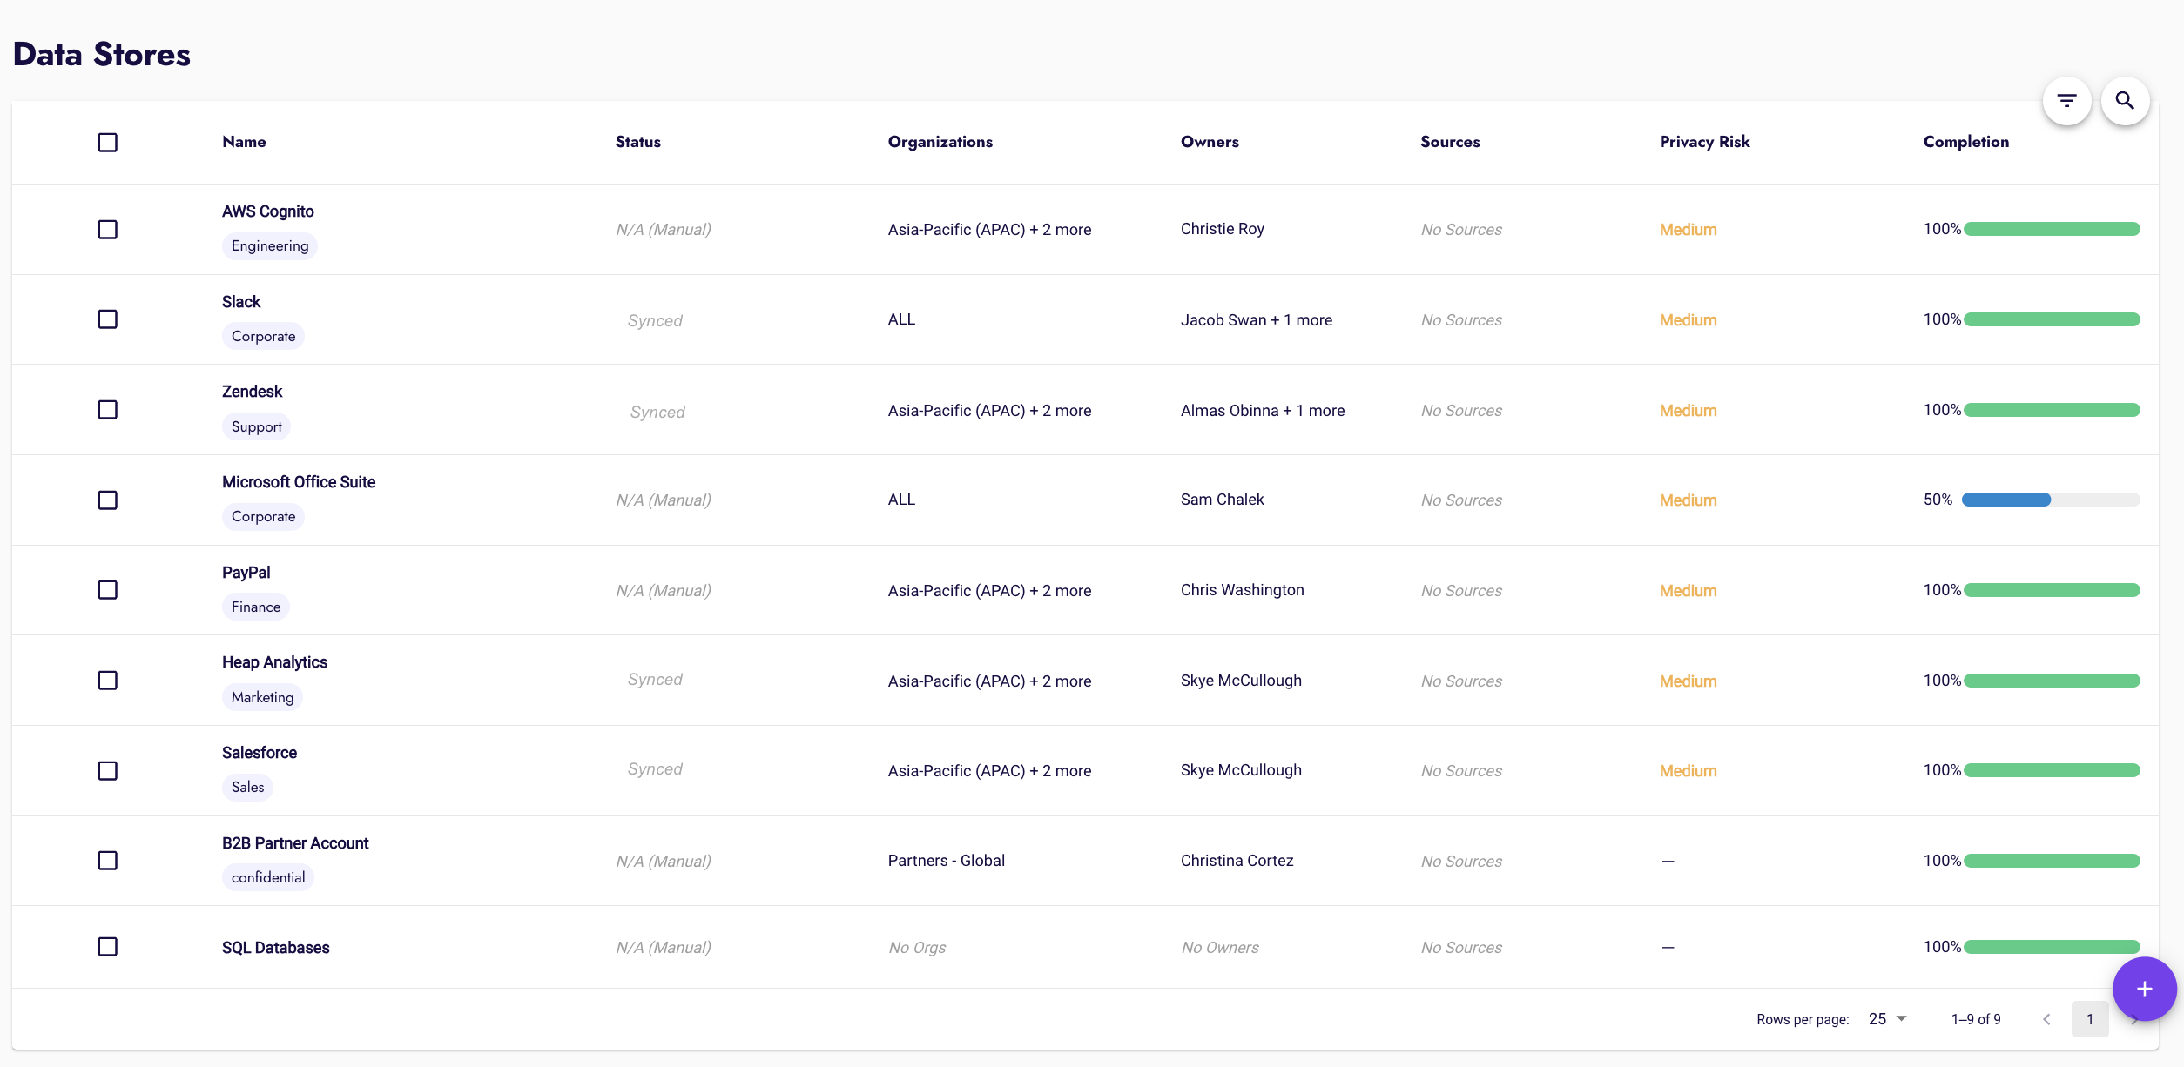The image size is (2184, 1067).
Task: Click Slack's ALL organizations cell
Action: click(x=902, y=319)
